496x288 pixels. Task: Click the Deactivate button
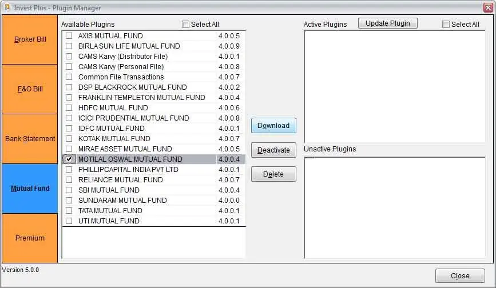[x=273, y=150]
